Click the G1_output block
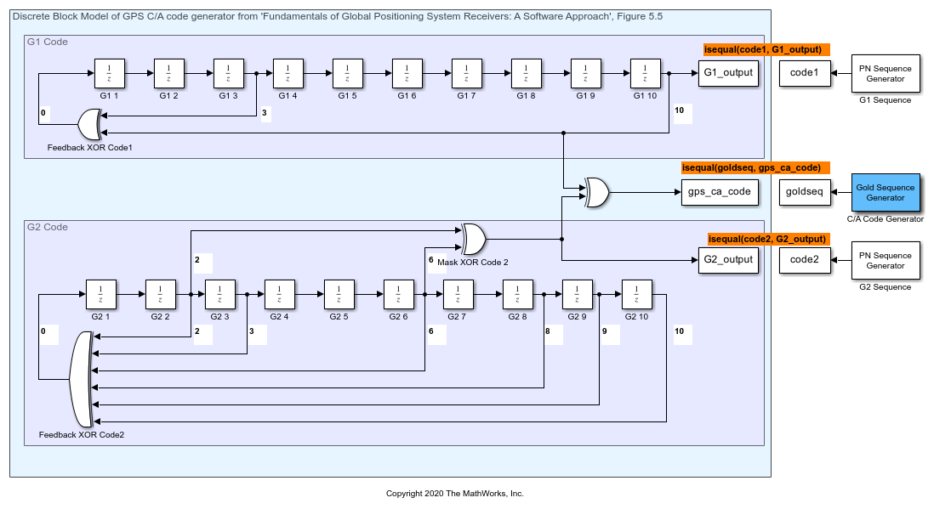 point(727,73)
